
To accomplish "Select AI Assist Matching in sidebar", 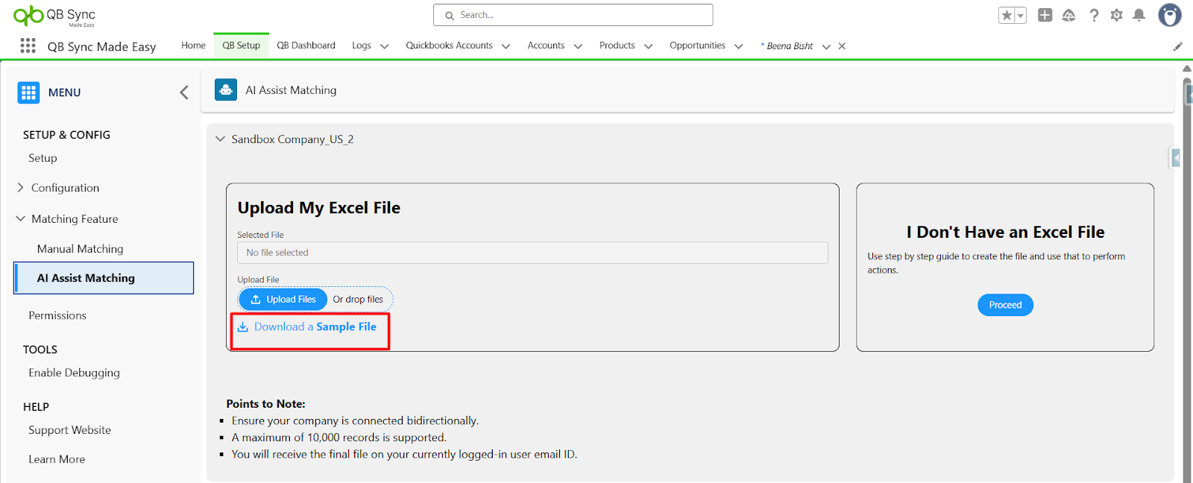I will (104, 278).
